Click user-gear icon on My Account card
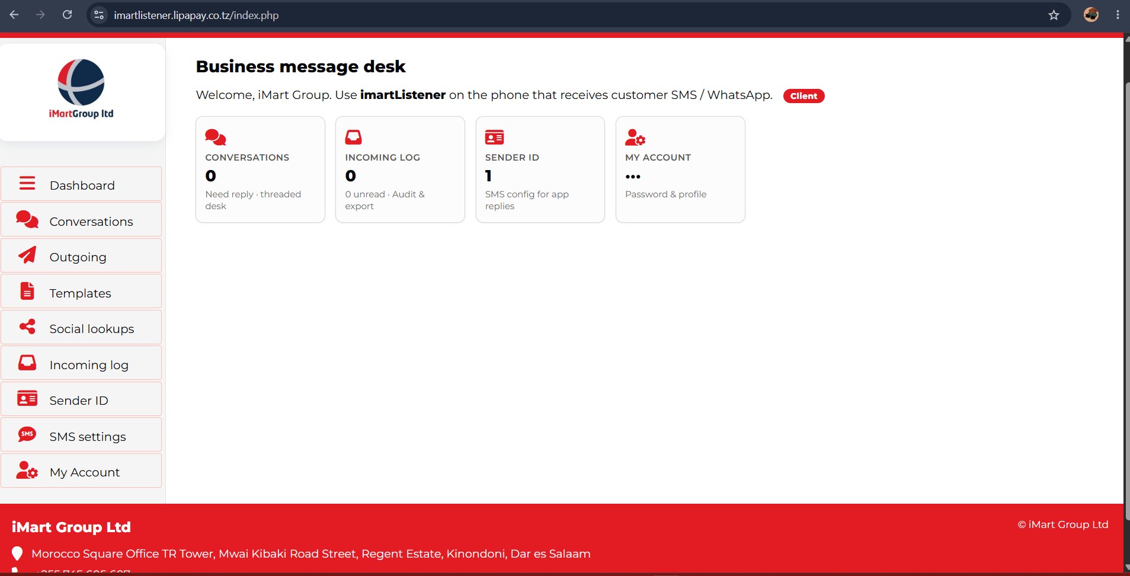Image resolution: width=1130 pixels, height=576 pixels. tap(635, 137)
